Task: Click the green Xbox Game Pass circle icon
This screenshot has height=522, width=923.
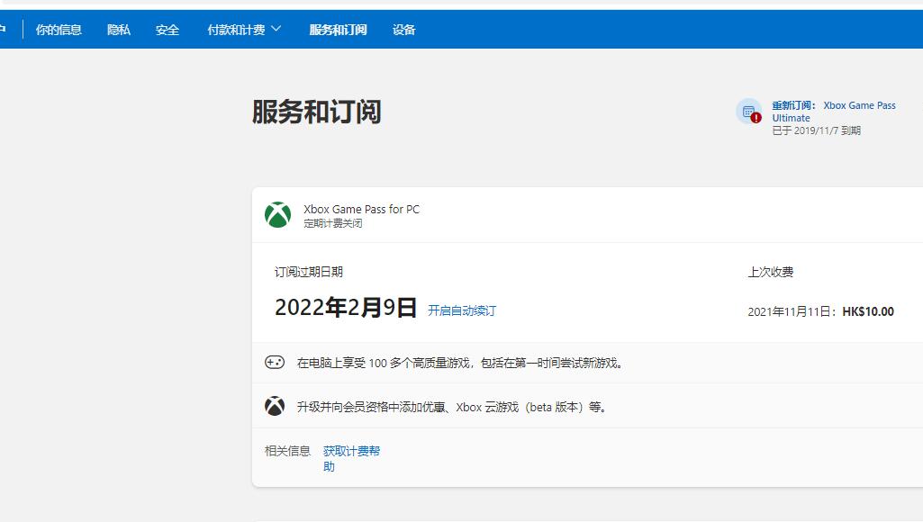Action: (x=276, y=214)
